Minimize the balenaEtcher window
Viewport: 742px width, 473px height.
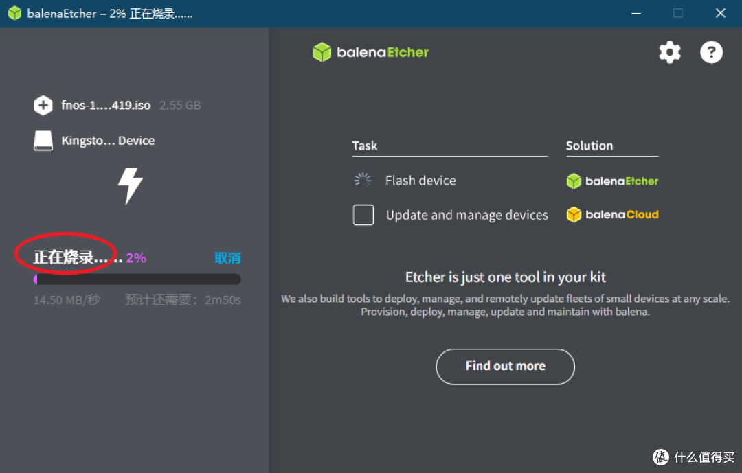click(636, 13)
